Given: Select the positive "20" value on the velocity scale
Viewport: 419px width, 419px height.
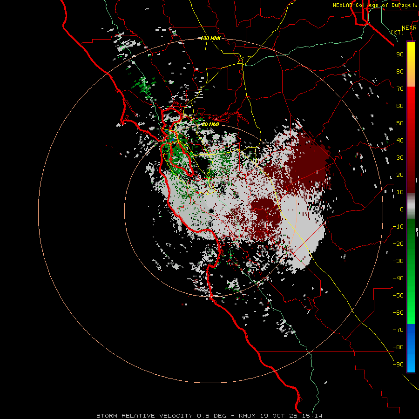Looking at the screenshot, I should [x=400, y=175].
